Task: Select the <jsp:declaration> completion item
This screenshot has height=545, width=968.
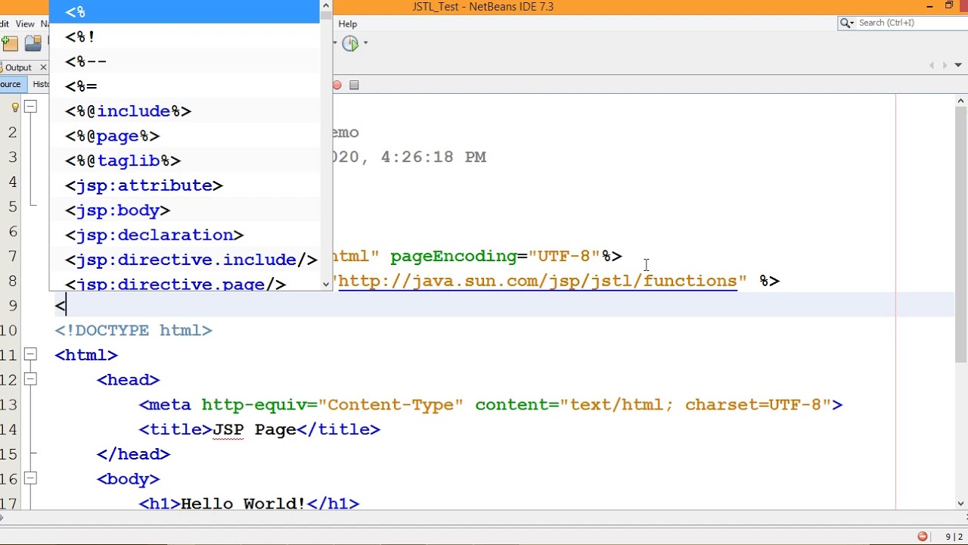Action: [x=185, y=235]
